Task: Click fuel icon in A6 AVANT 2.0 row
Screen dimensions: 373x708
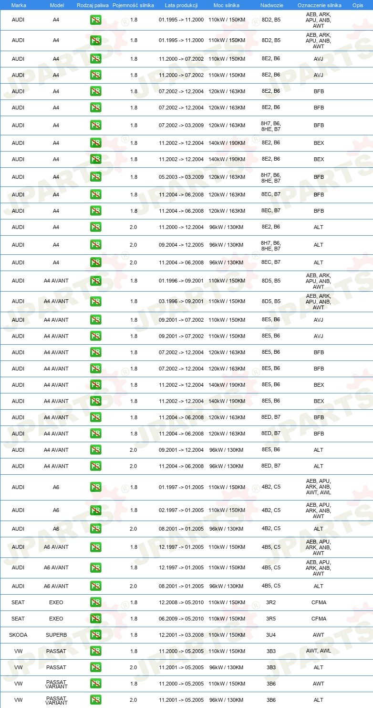Action: 95,586
